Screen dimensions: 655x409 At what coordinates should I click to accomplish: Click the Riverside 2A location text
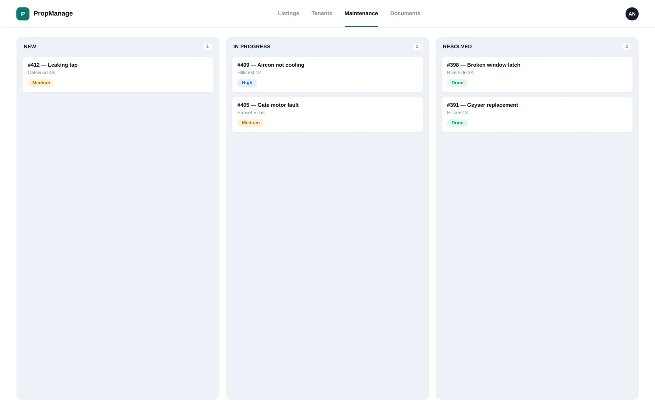460,73
